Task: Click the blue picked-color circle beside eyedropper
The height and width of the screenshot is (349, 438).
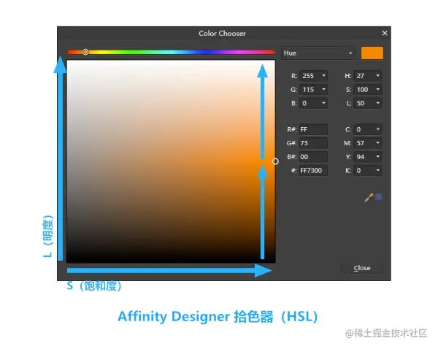Action: [379, 197]
